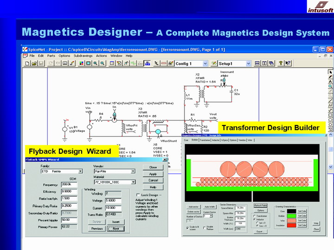Switch to the Vendors tab
The width and height of the screenshot is (334, 250).
pos(242,140)
